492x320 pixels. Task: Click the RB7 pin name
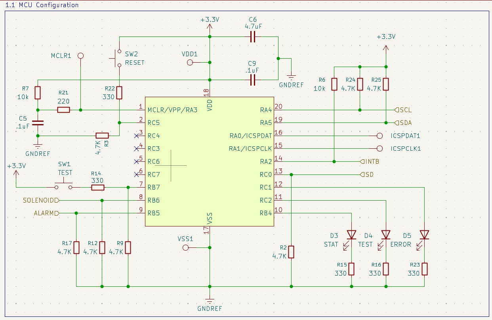[x=154, y=187]
